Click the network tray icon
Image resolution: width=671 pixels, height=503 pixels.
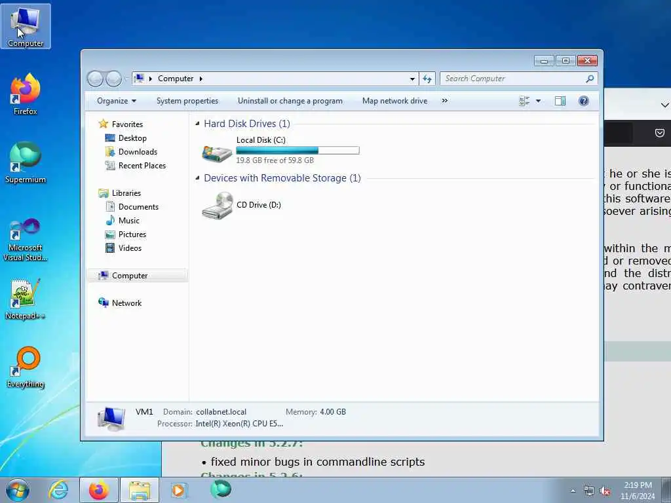[589, 491]
